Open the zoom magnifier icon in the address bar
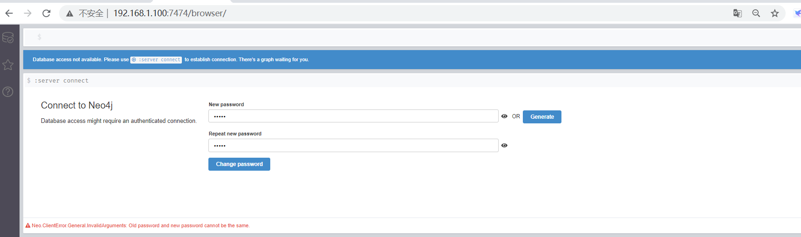Screen dimensions: 801x237 point(756,13)
